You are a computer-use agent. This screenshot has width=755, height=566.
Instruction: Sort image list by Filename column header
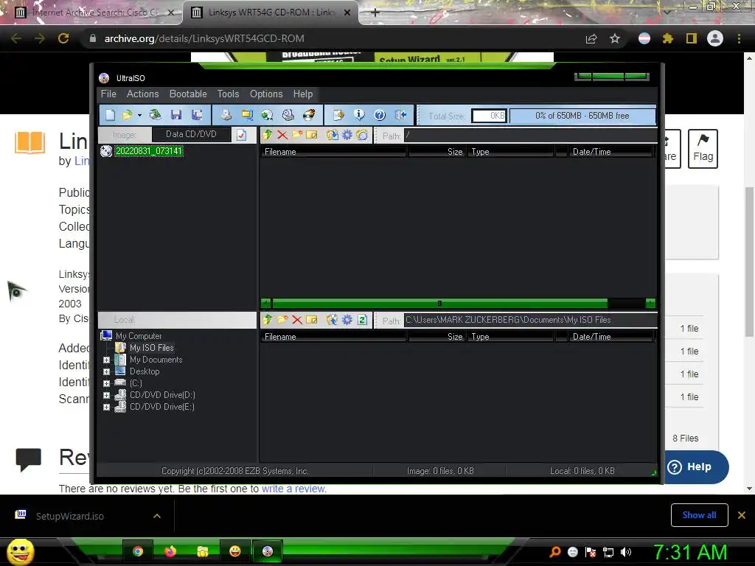tap(334, 152)
